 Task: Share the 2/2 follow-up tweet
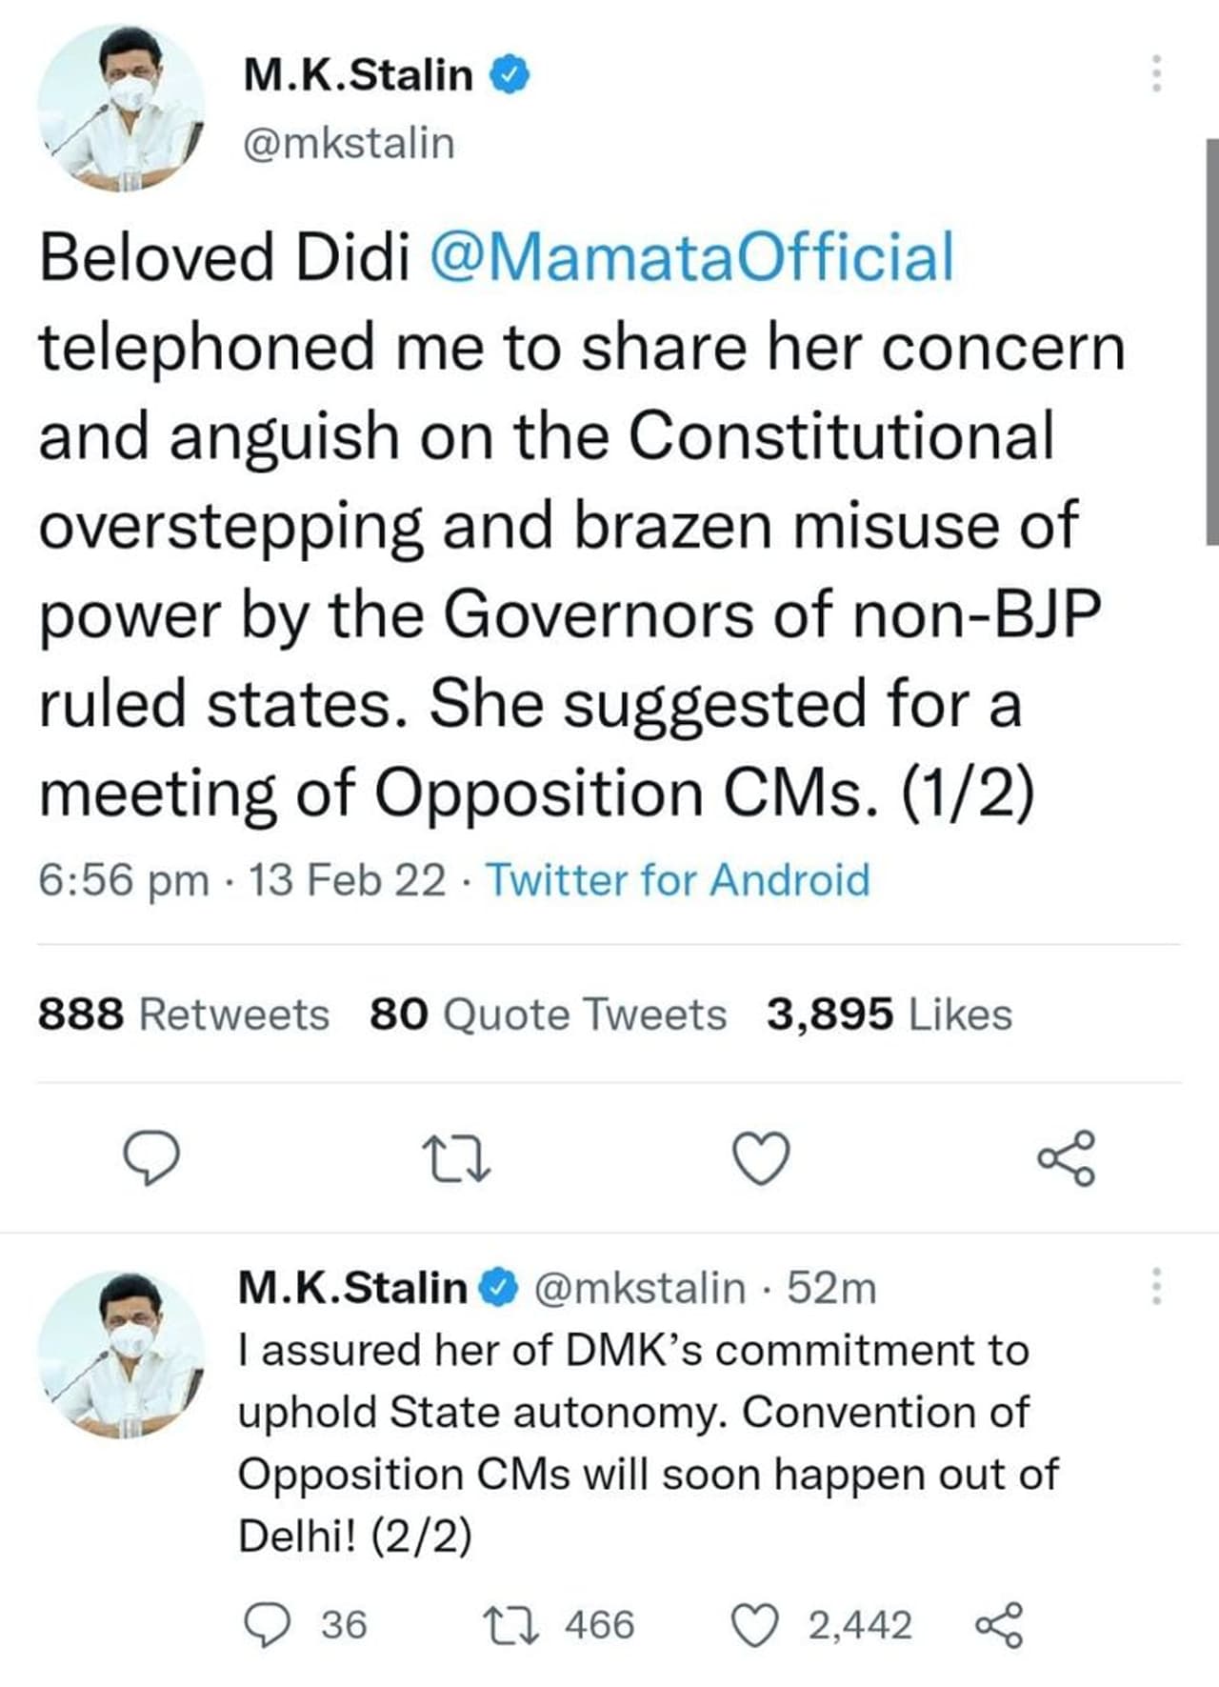(999, 1624)
